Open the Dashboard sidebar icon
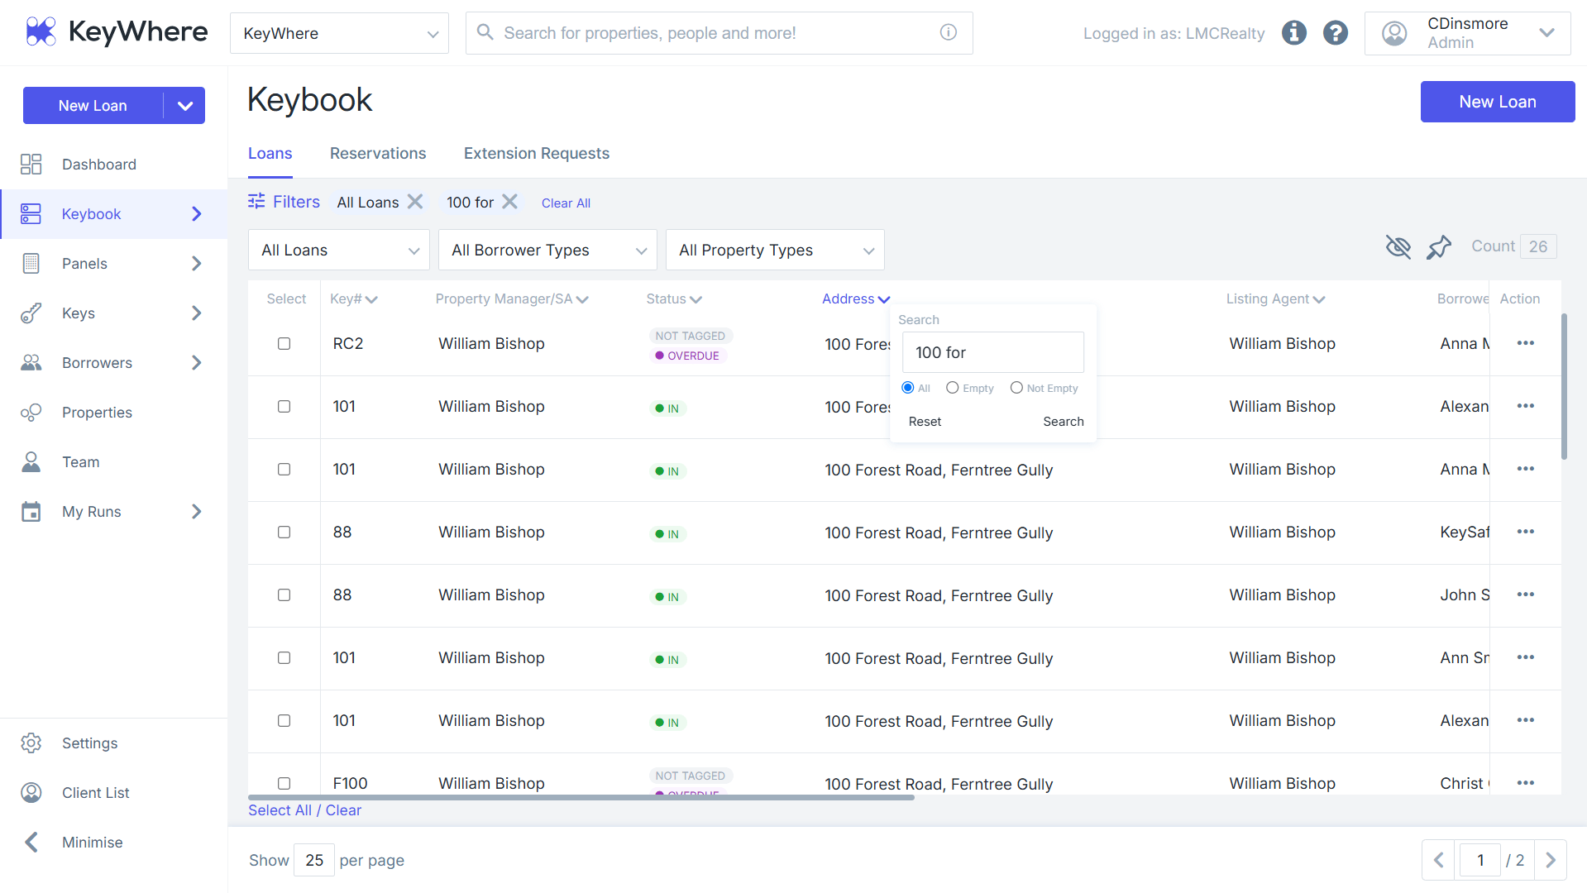 [31, 164]
